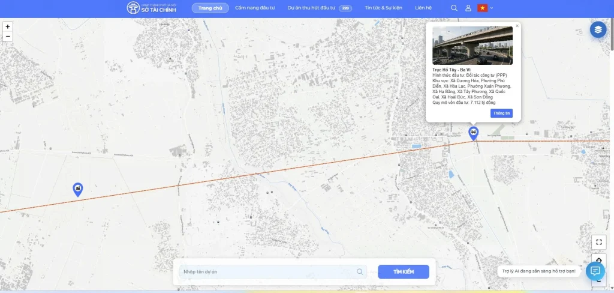614x293 pixels.
Task: Click the highway overpass project photo
Action: click(x=472, y=46)
